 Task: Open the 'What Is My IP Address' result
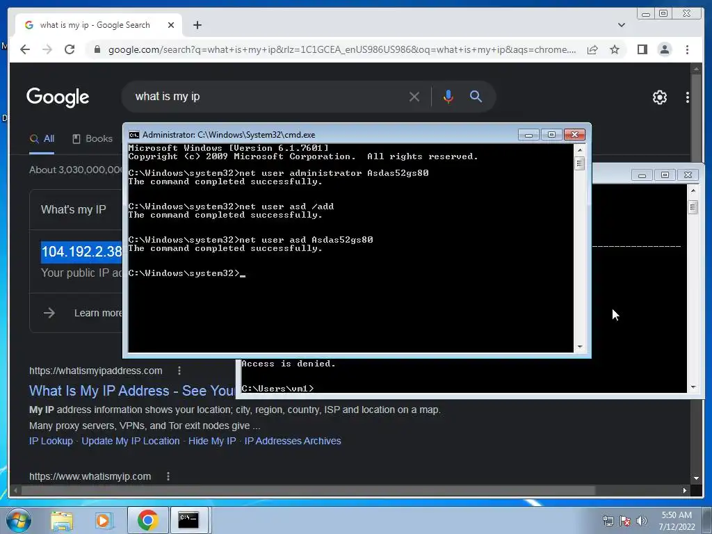(131, 391)
